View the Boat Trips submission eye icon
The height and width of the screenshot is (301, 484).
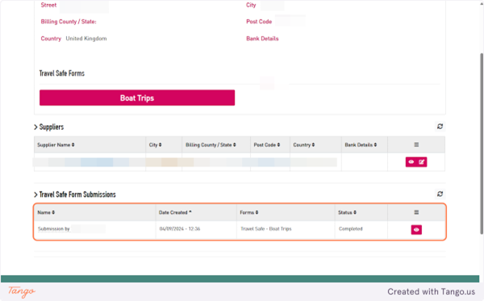click(x=416, y=229)
